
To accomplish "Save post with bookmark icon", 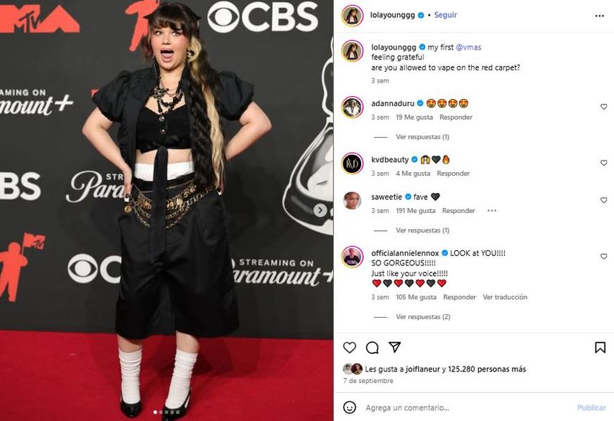I will (600, 348).
